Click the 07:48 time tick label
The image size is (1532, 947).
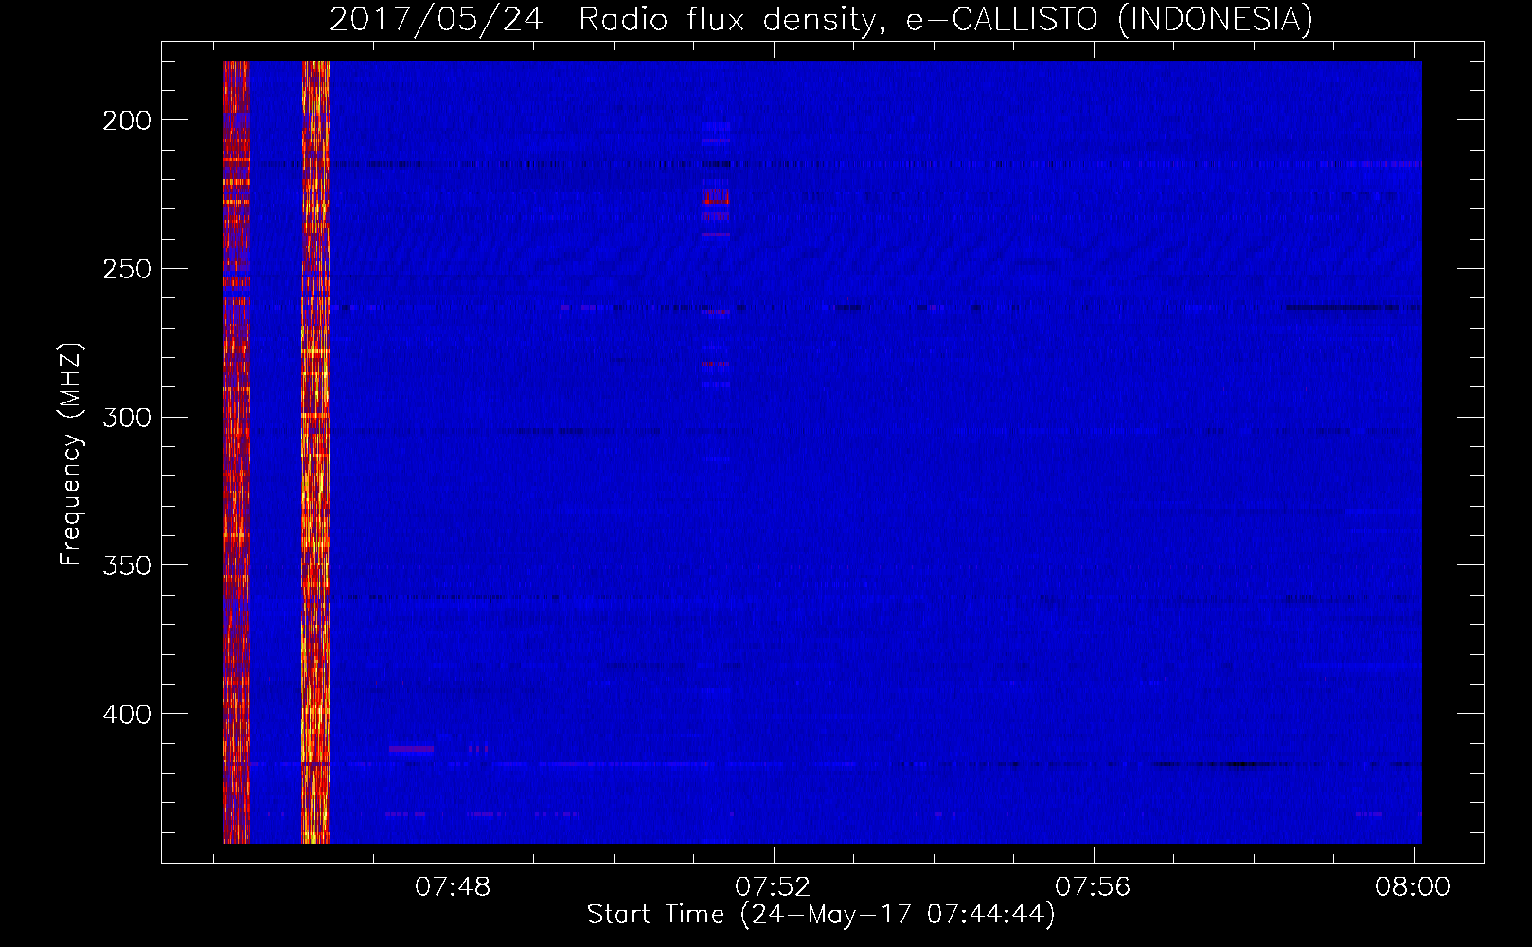coord(453,887)
